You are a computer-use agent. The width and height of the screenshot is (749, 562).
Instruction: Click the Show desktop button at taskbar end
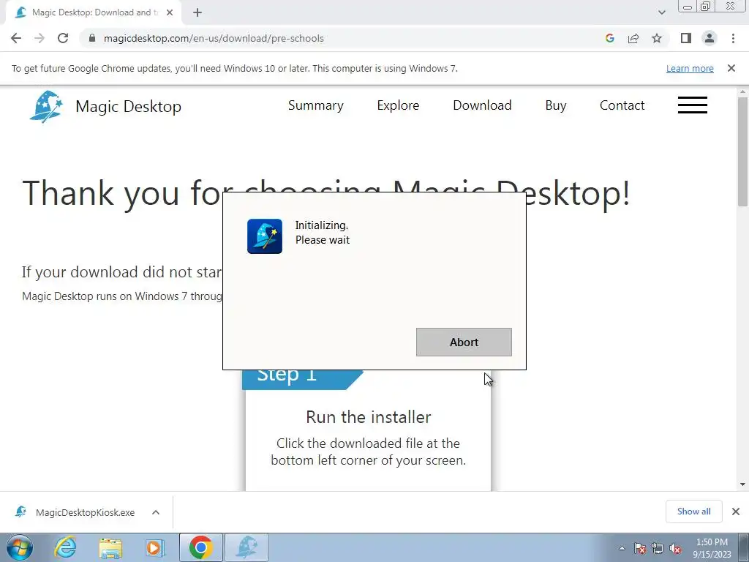pyautogui.click(x=744, y=547)
